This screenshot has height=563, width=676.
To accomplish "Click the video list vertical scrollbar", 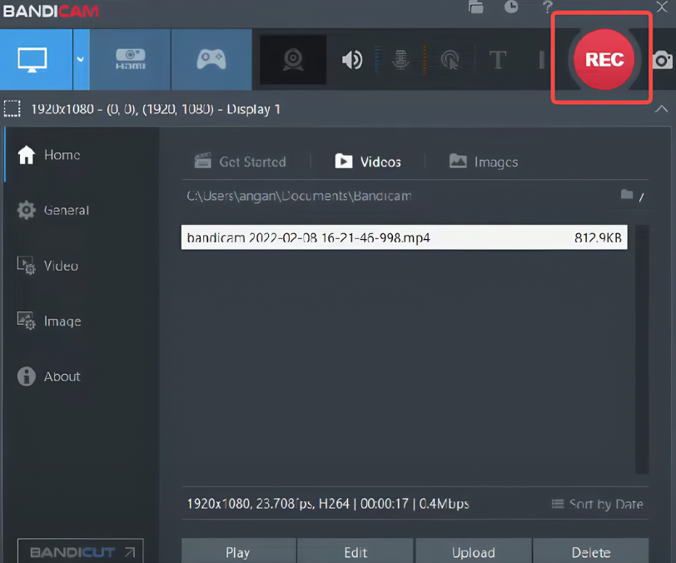I will pyautogui.click(x=642, y=350).
